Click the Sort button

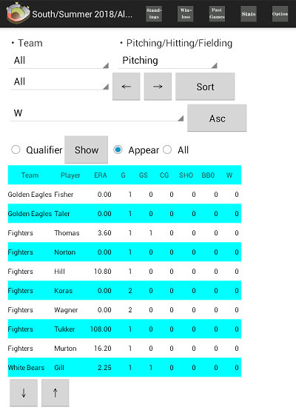(205, 87)
